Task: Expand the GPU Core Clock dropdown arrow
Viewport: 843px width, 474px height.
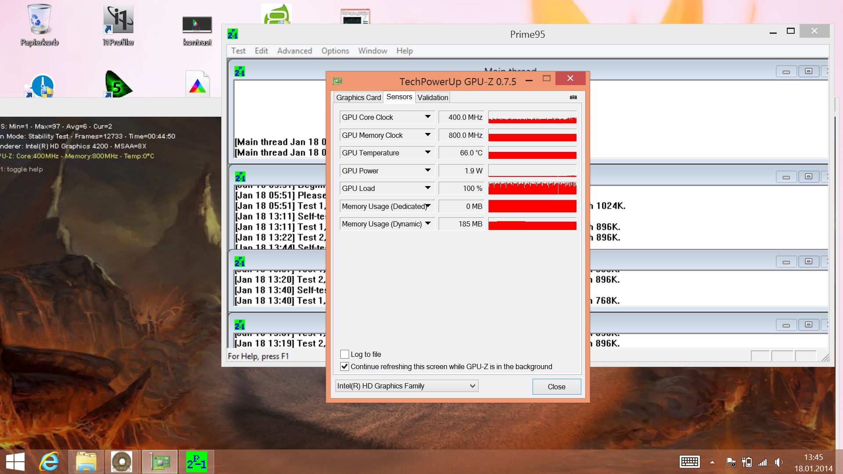Action: 428,117
